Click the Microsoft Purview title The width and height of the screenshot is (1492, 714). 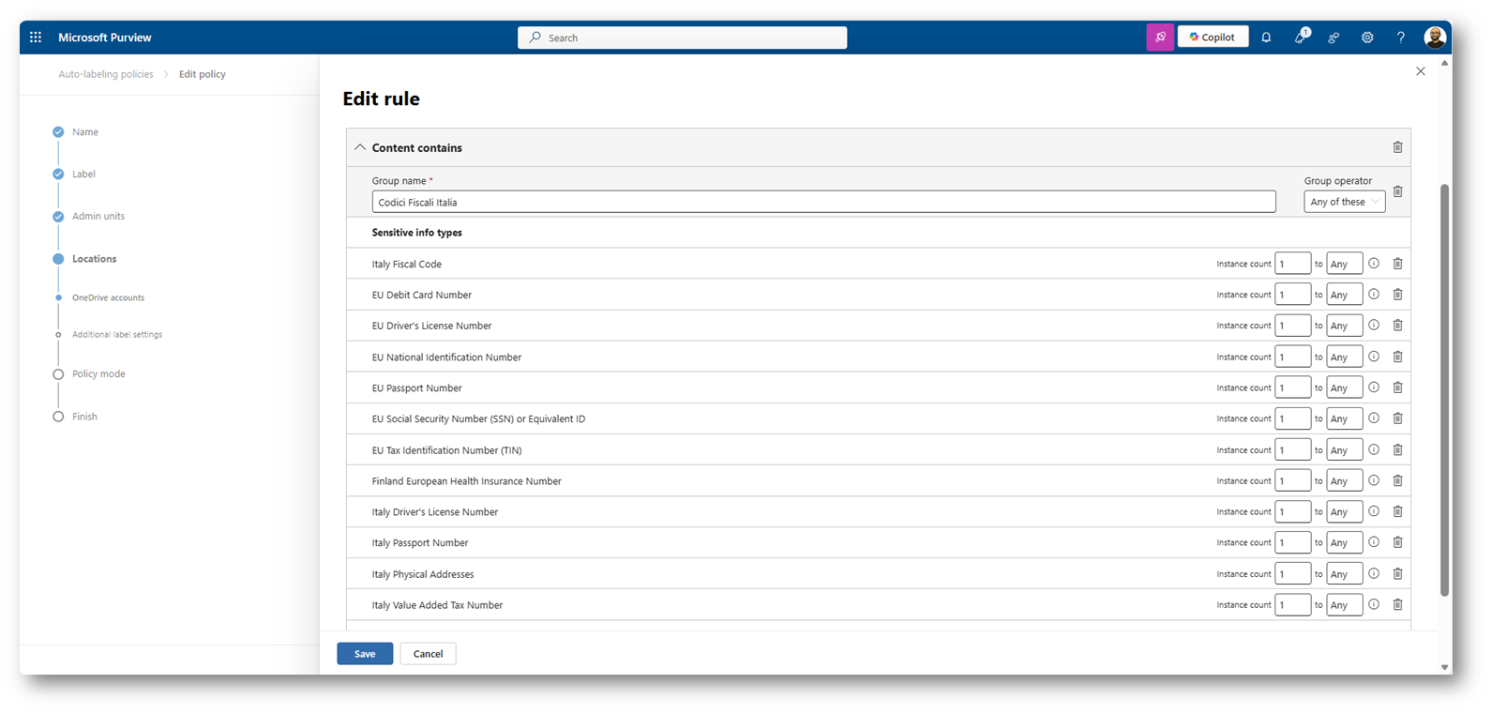(105, 38)
